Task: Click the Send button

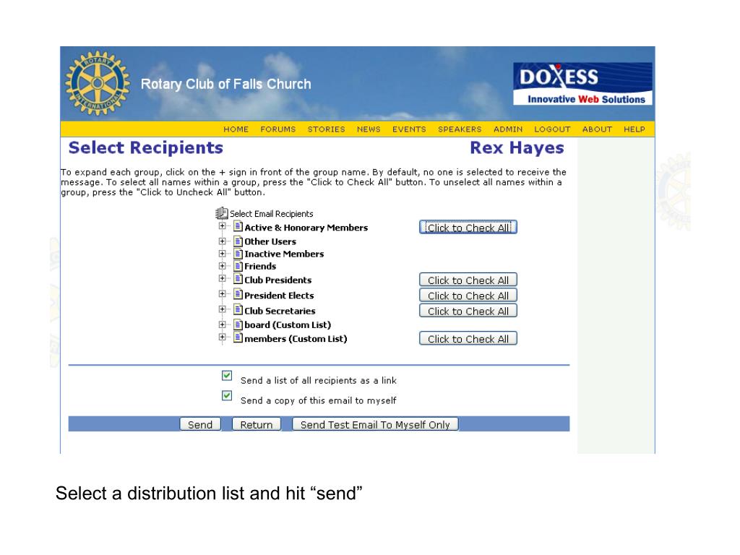Action: click(200, 424)
